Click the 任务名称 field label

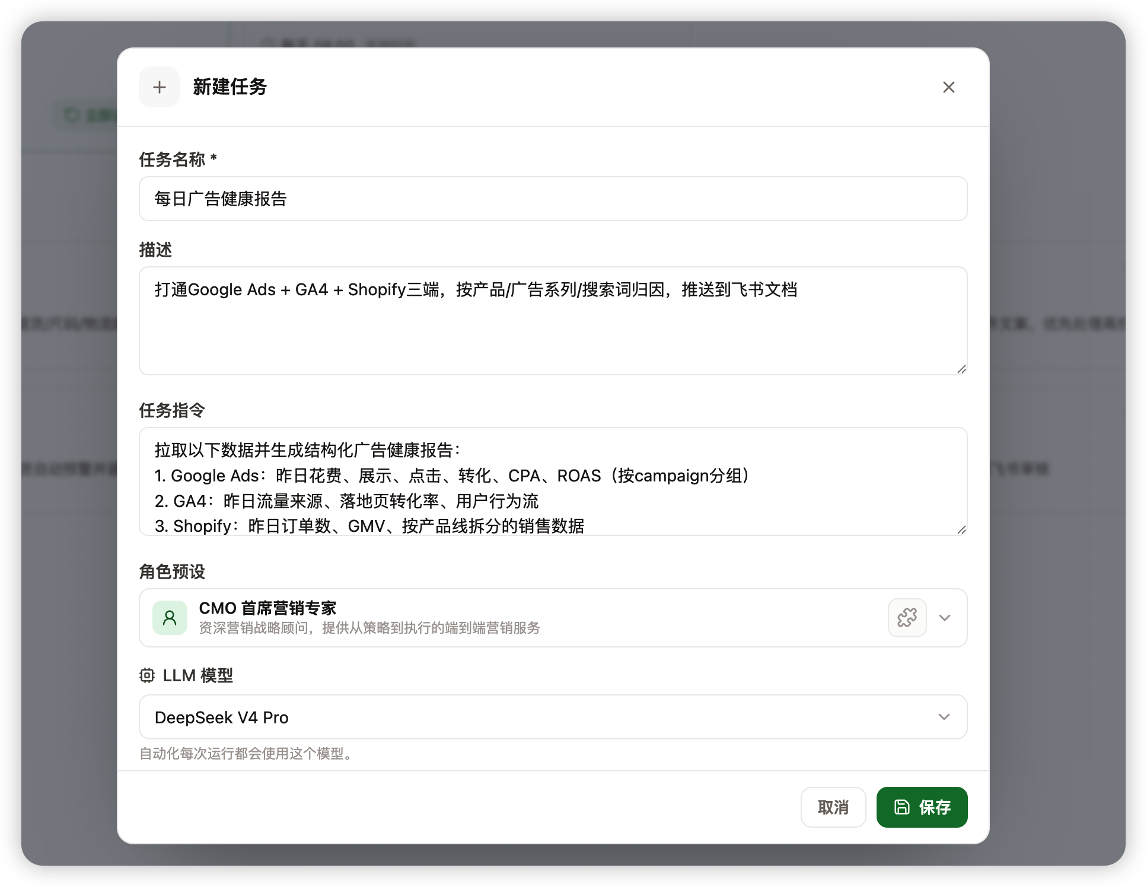[178, 159]
